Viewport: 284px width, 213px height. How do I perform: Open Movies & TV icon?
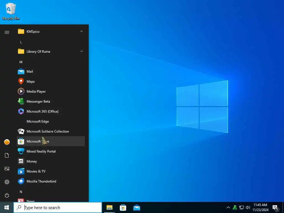tap(21, 171)
